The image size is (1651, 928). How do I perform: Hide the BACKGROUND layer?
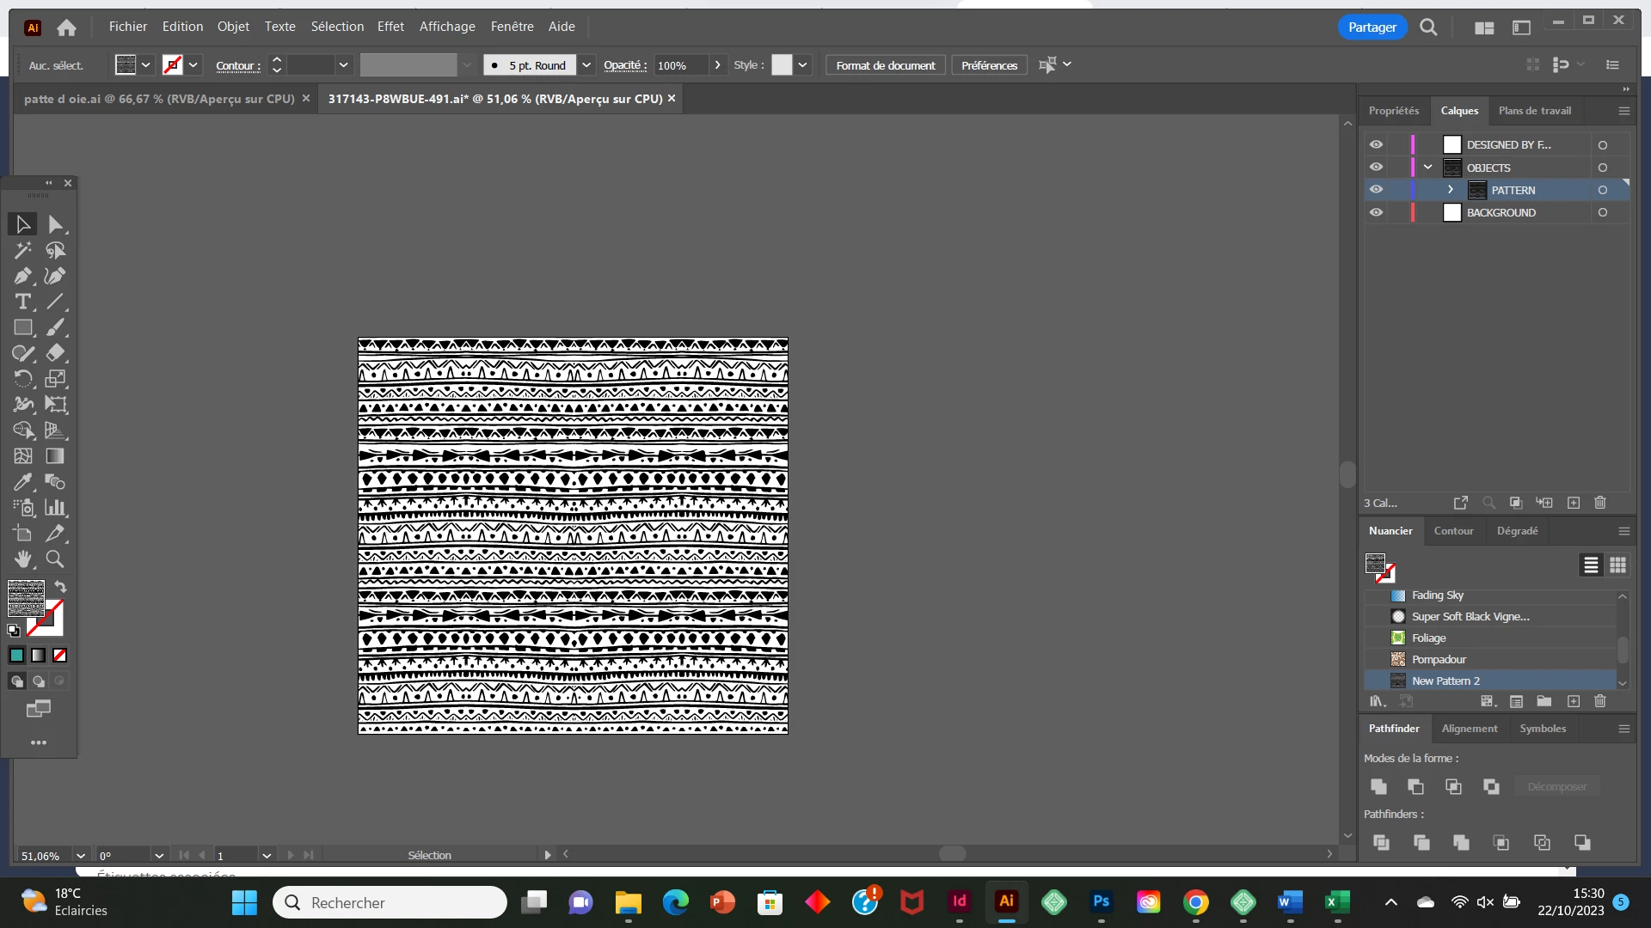[1376, 212]
